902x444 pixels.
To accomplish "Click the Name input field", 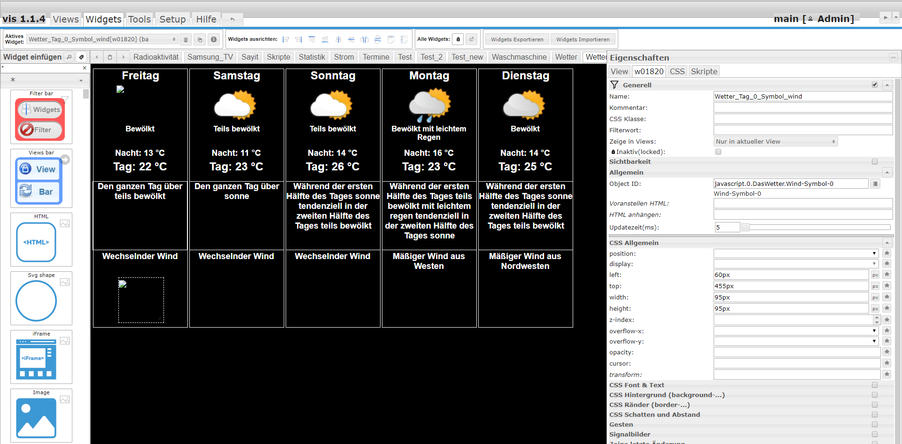I will click(803, 96).
